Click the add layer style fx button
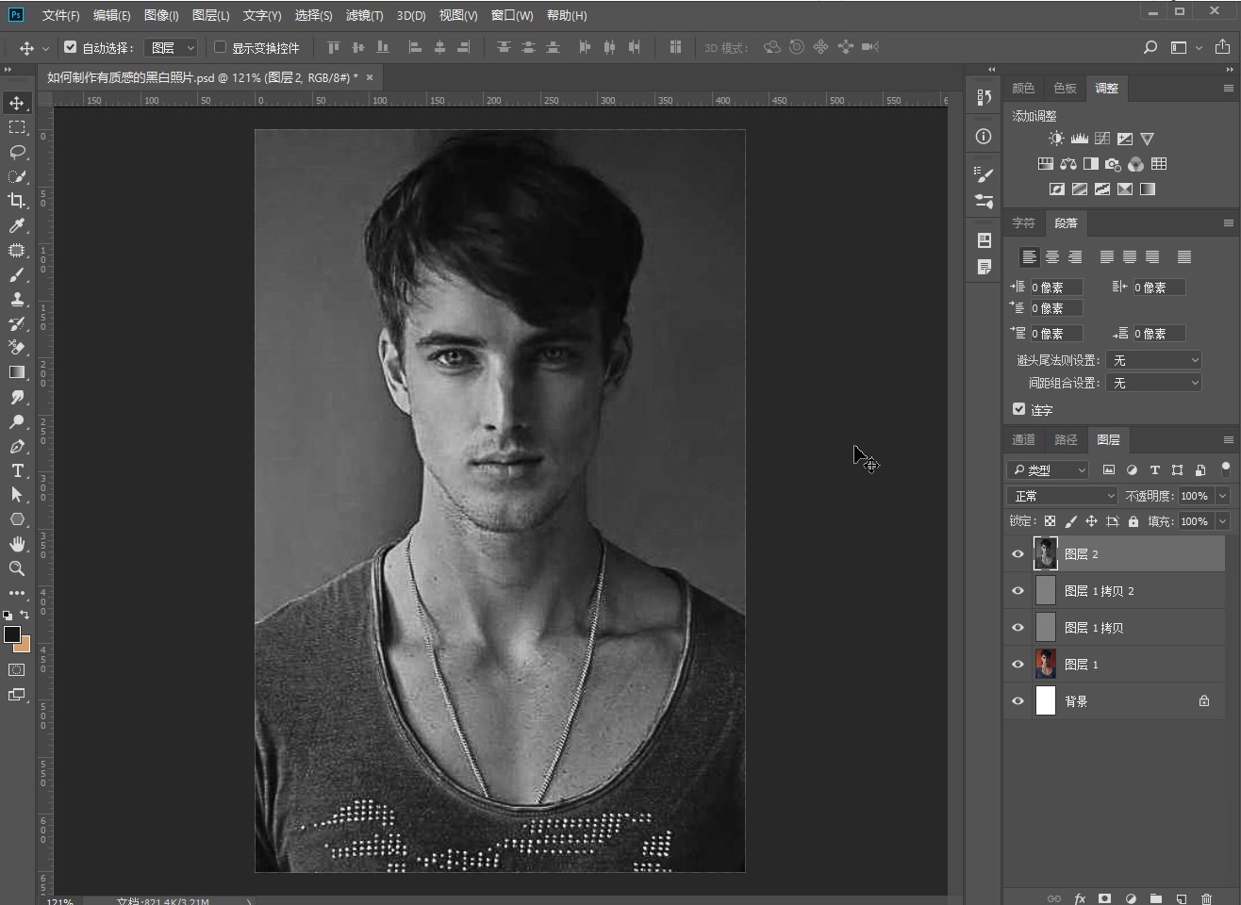This screenshot has width=1241, height=905. (x=1080, y=898)
